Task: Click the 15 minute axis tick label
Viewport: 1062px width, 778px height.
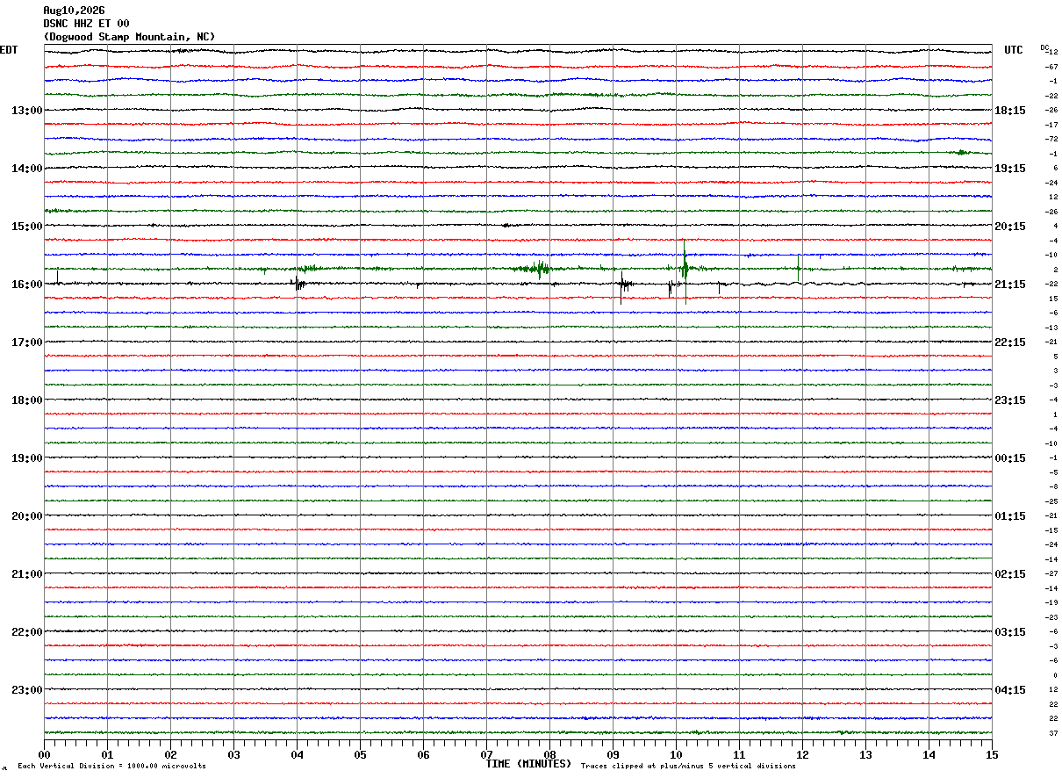Action: (992, 755)
